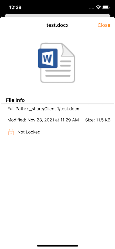The height and width of the screenshot is (249, 115).
Task: Tap the battery status bar icon
Action: 106,7
